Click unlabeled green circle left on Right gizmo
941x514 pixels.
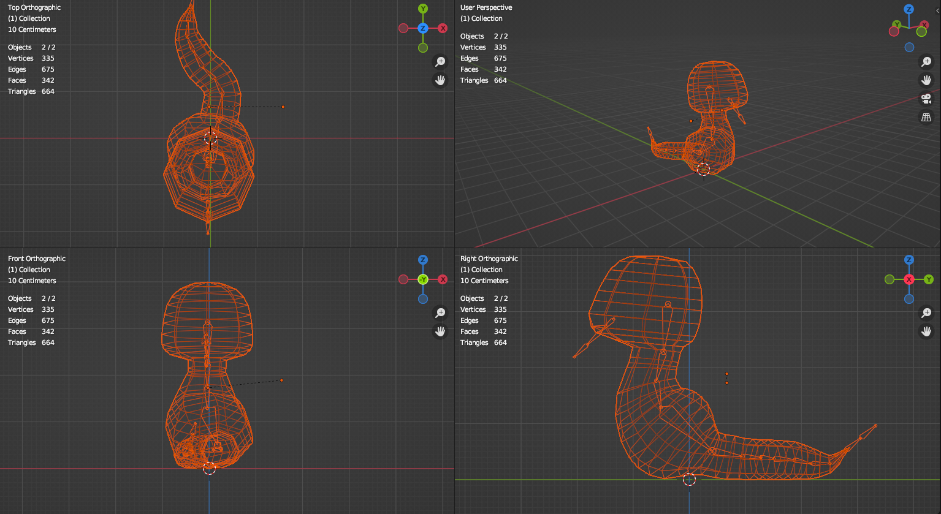coord(890,279)
